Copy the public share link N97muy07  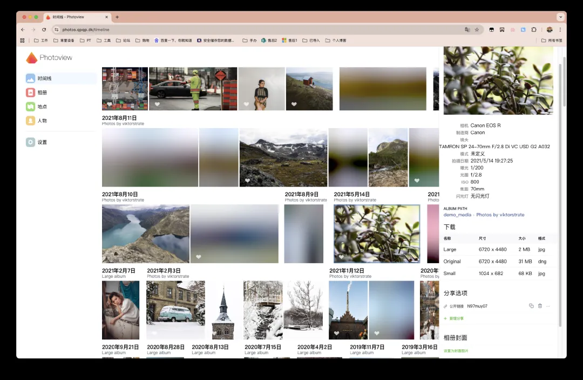[531, 306]
